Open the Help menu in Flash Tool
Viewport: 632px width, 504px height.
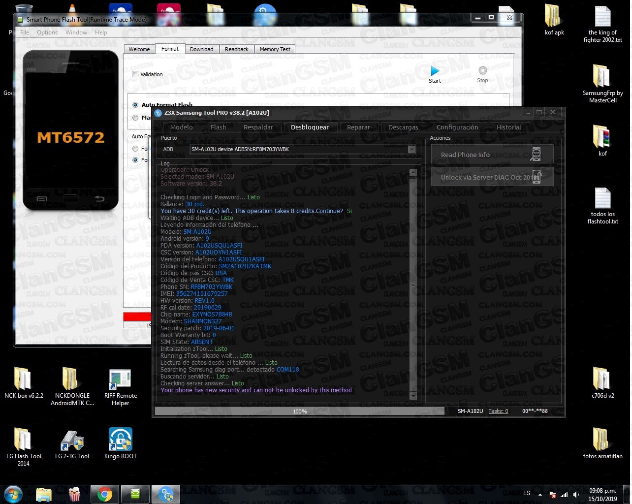[x=101, y=32]
